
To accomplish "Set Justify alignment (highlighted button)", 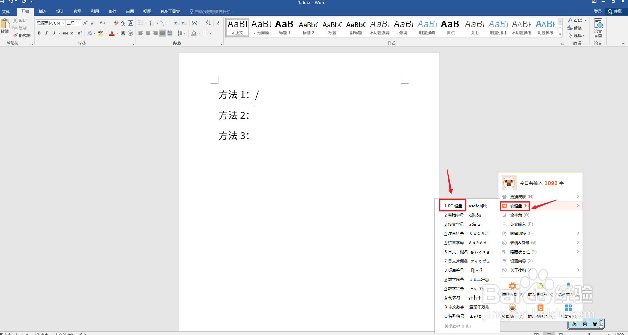I will pyautogui.click(x=163, y=33).
